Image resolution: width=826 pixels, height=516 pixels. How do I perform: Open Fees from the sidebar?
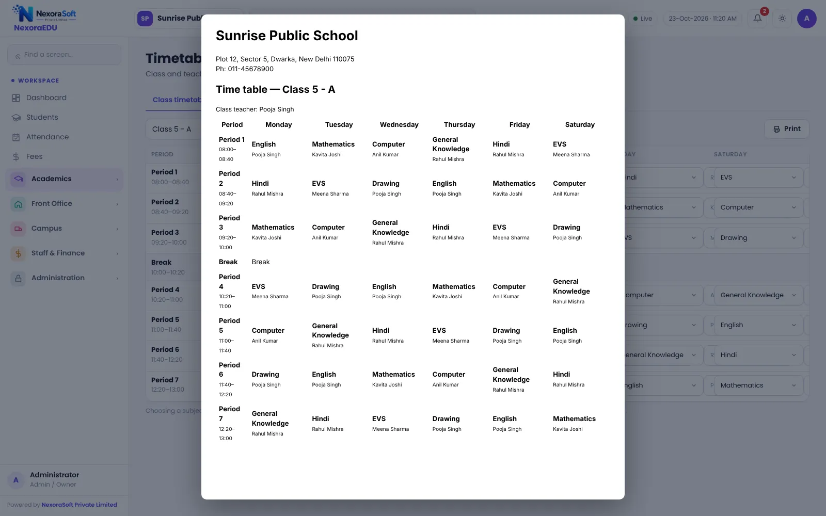click(65, 157)
